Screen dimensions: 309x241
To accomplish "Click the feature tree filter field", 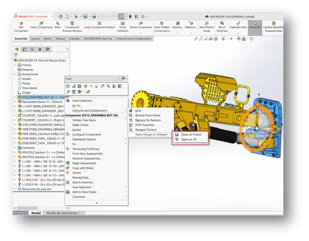I will 39,55.
